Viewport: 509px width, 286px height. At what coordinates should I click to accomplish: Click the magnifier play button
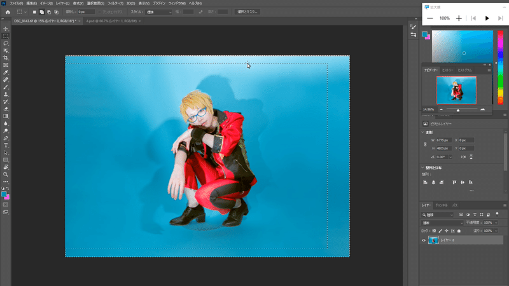pyautogui.click(x=487, y=18)
